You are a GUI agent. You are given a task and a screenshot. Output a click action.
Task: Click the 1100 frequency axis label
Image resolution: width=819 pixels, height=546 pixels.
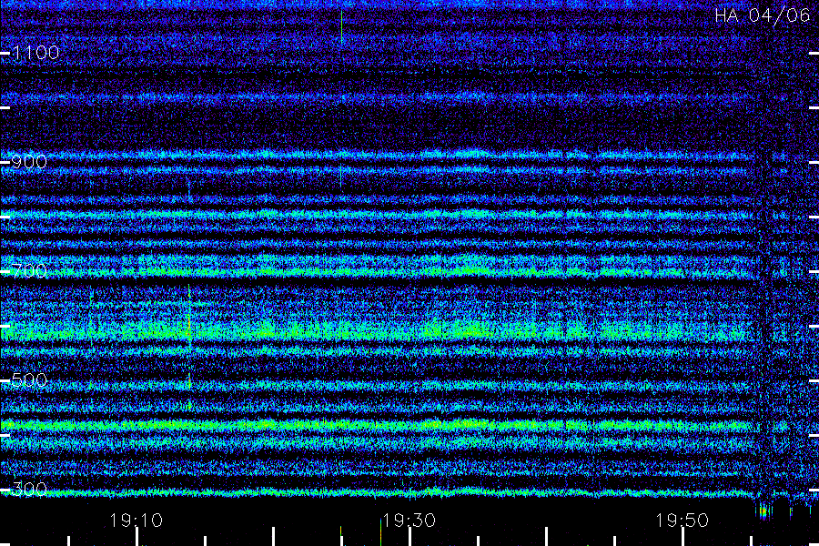coord(35,53)
